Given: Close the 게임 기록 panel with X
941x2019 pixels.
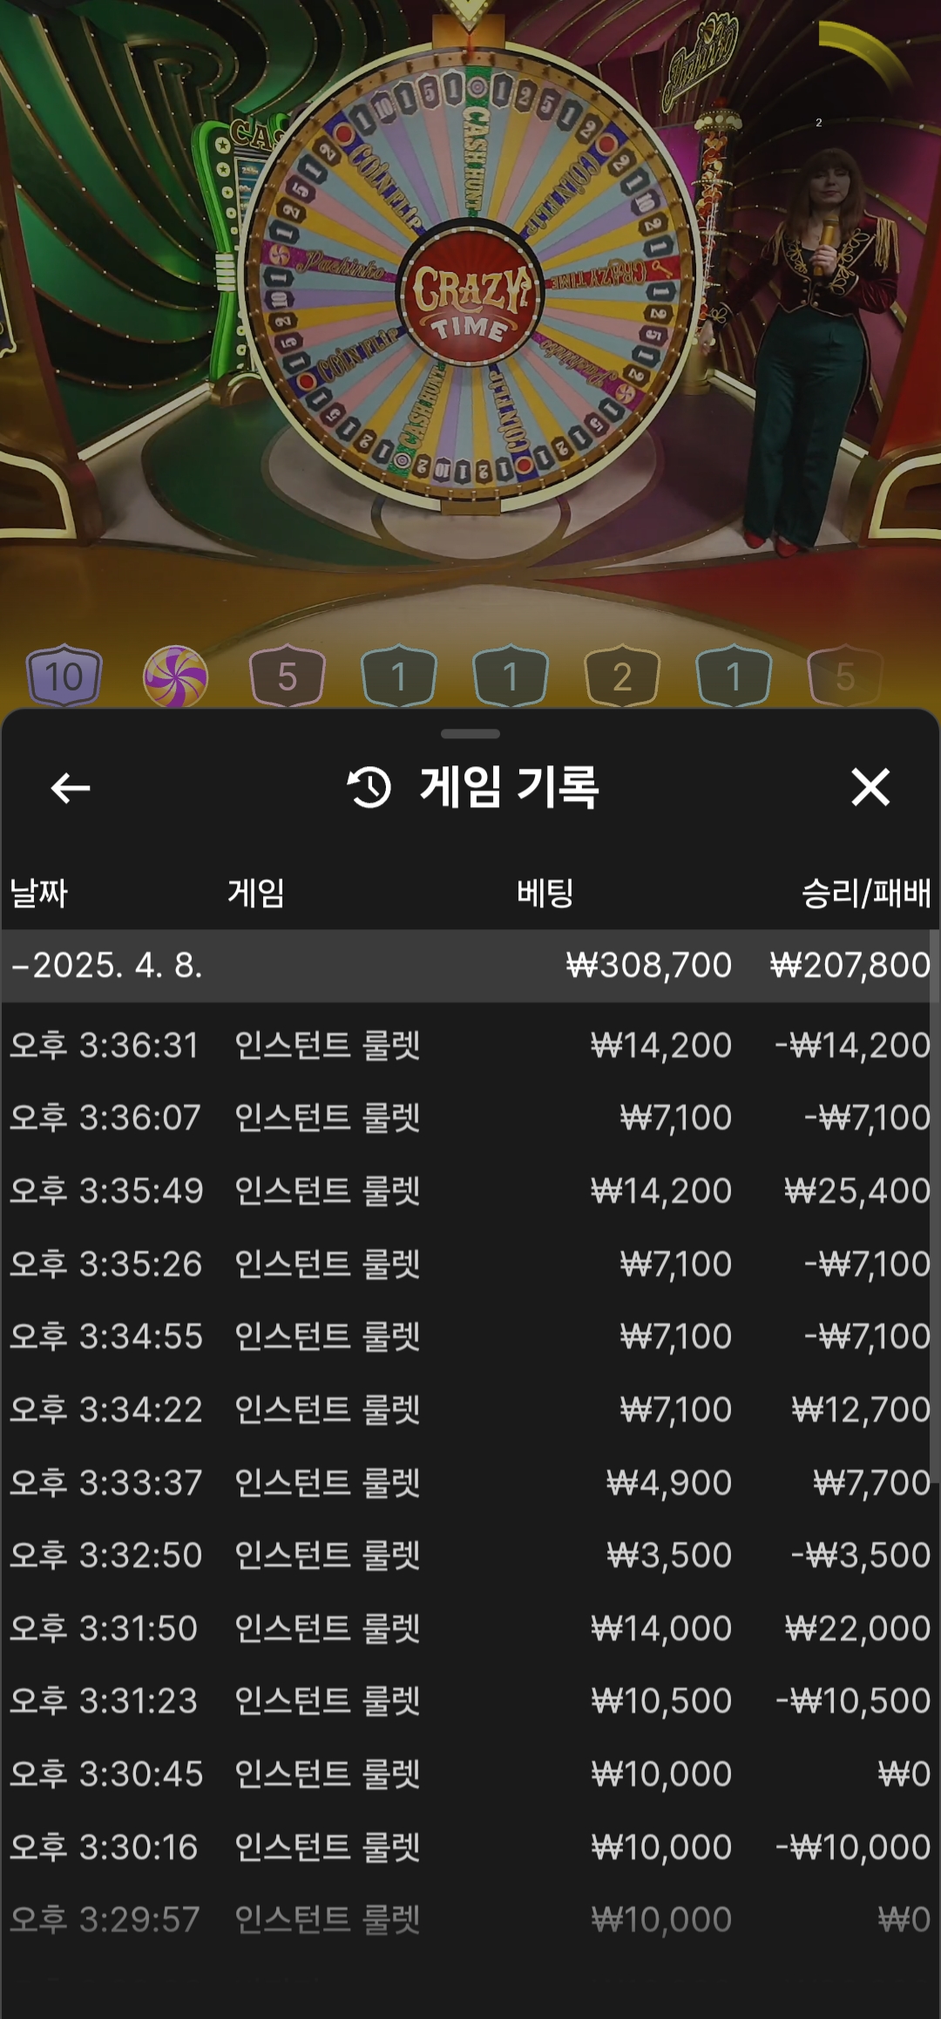Looking at the screenshot, I should coord(870,787).
